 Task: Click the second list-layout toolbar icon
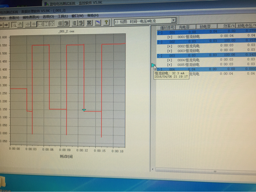tap(75, 23)
